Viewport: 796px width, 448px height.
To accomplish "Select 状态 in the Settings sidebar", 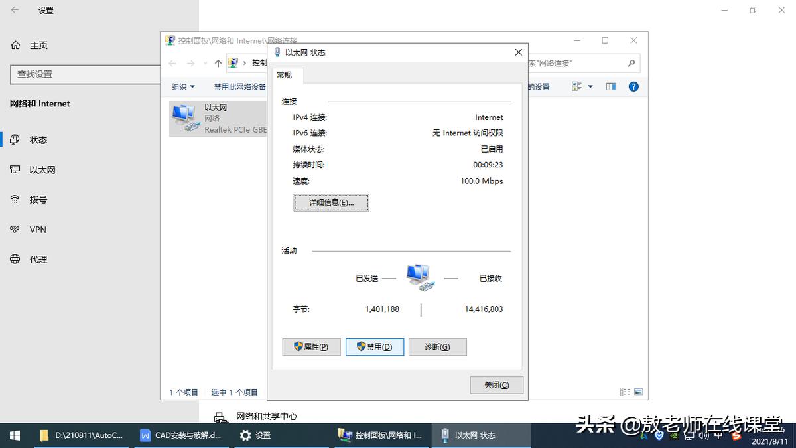I will (38, 139).
